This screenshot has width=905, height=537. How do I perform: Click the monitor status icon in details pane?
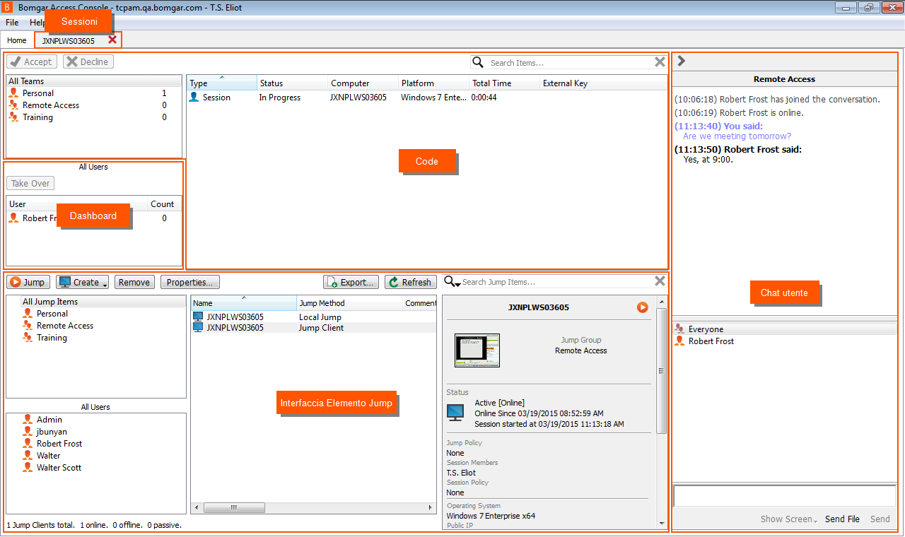coord(455,413)
